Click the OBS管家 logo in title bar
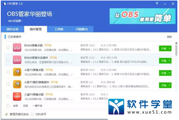 (5, 4)
